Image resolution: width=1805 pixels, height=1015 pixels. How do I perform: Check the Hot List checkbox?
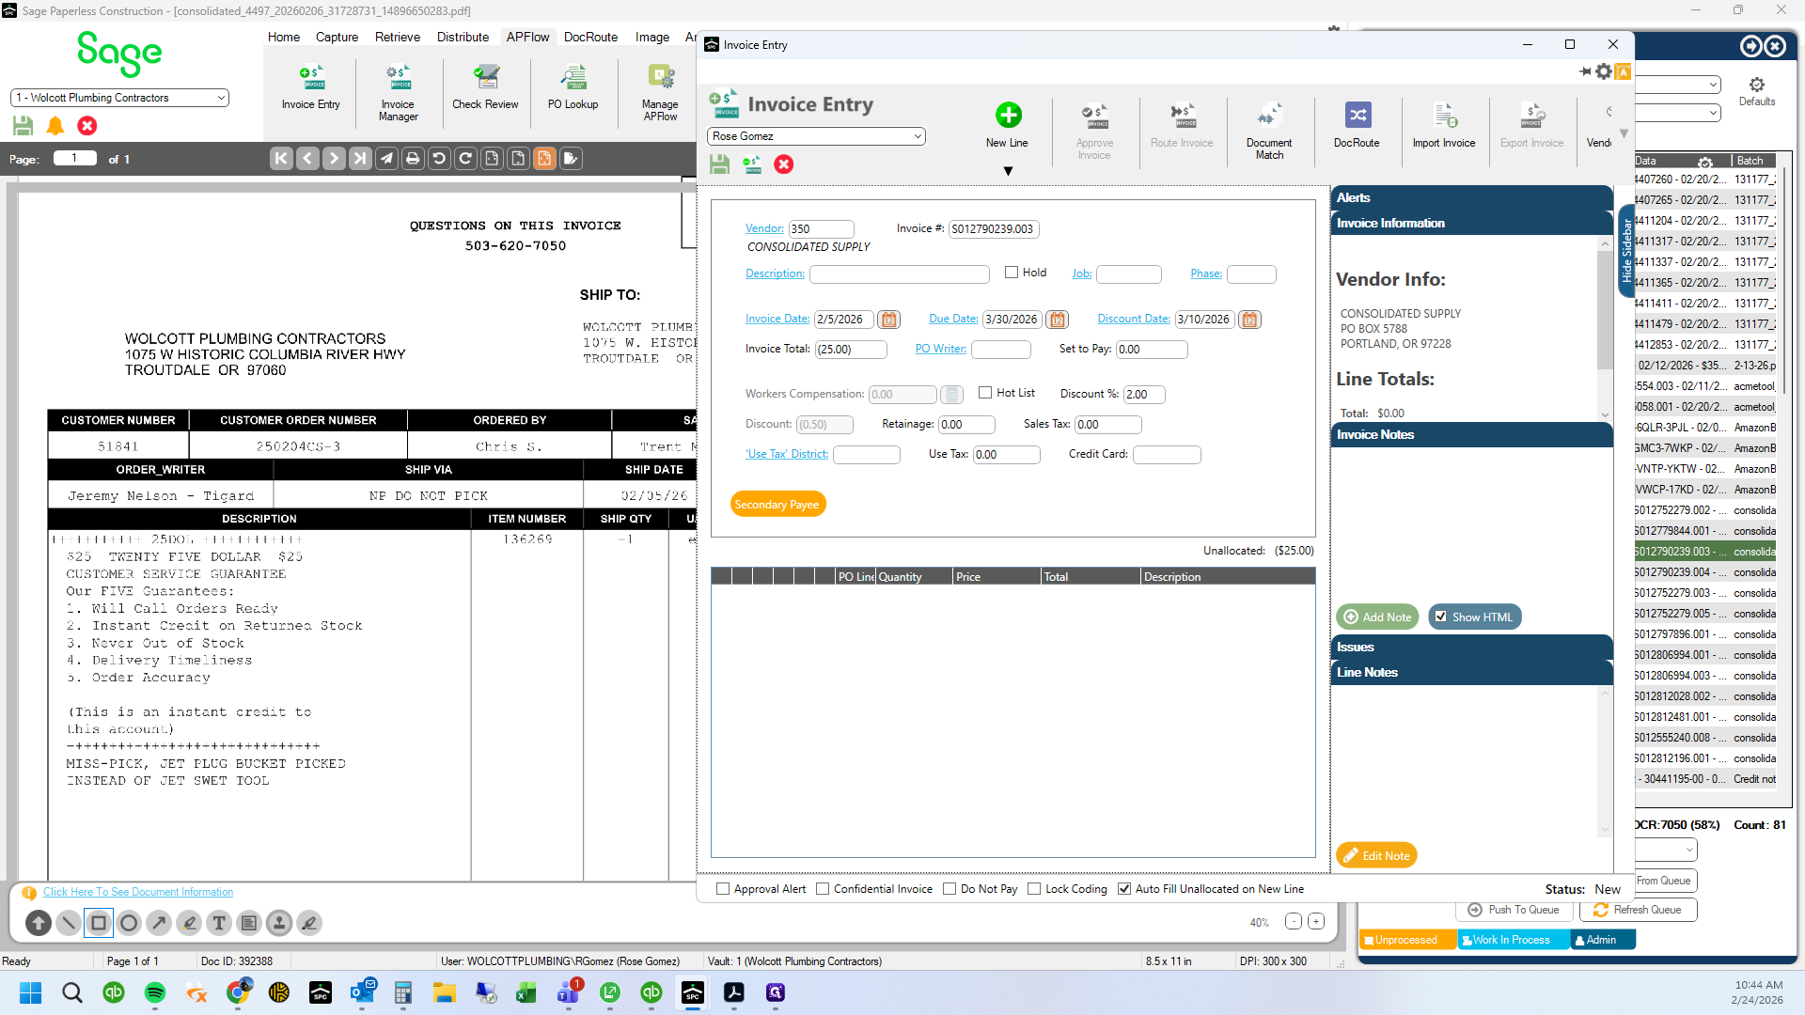click(985, 393)
